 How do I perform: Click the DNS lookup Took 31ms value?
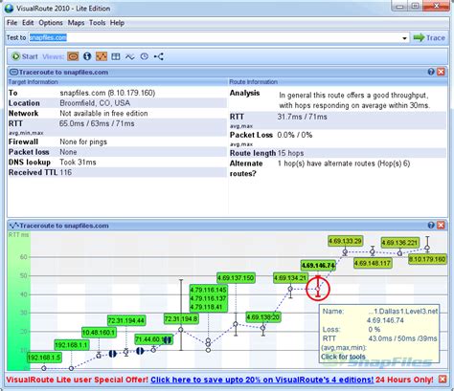click(x=78, y=163)
